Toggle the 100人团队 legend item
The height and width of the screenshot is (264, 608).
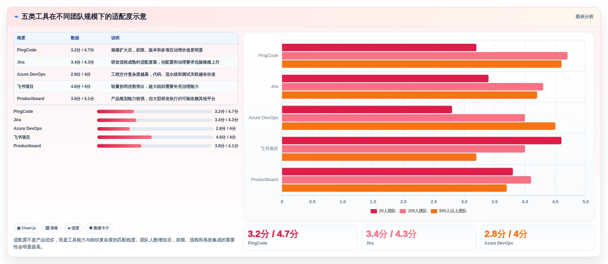[x=413, y=211]
